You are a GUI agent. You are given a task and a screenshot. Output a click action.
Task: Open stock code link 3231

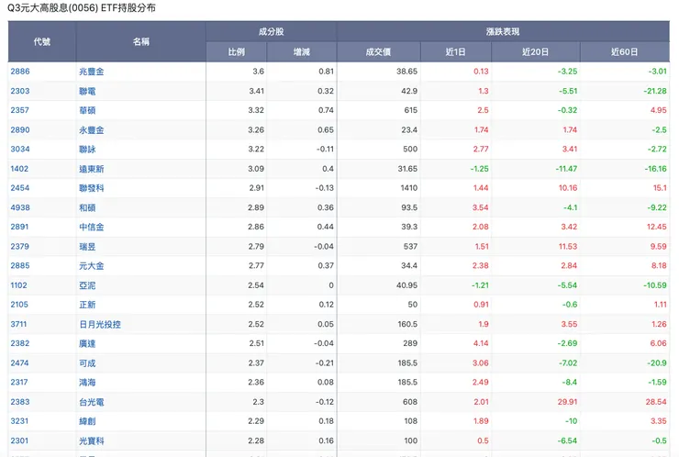[19, 420]
